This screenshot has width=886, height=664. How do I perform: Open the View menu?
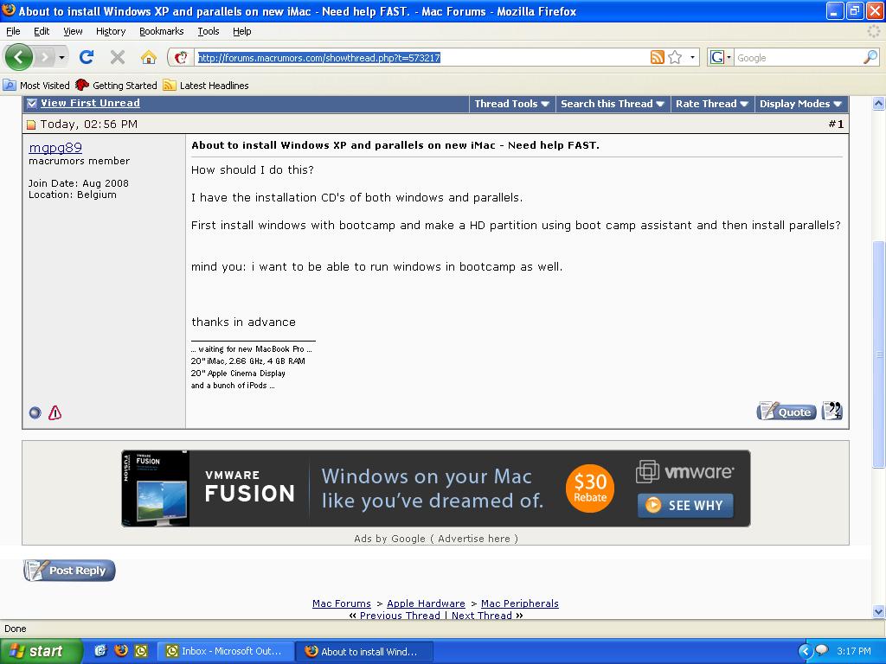point(73,31)
